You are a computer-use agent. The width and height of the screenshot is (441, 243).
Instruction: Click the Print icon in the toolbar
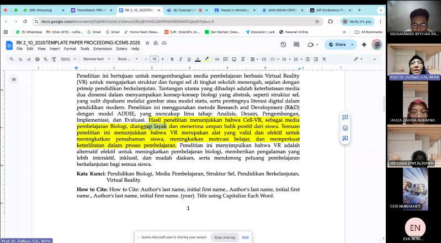coord(37,59)
